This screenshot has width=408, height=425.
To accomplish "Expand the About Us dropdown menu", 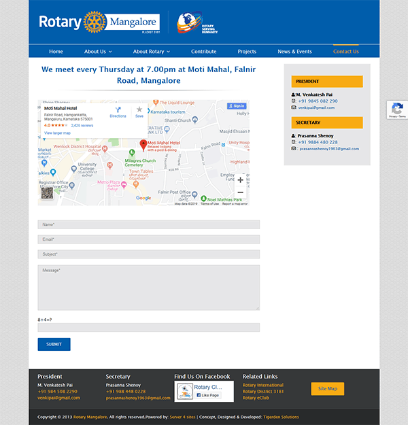I will pos(98,52).
